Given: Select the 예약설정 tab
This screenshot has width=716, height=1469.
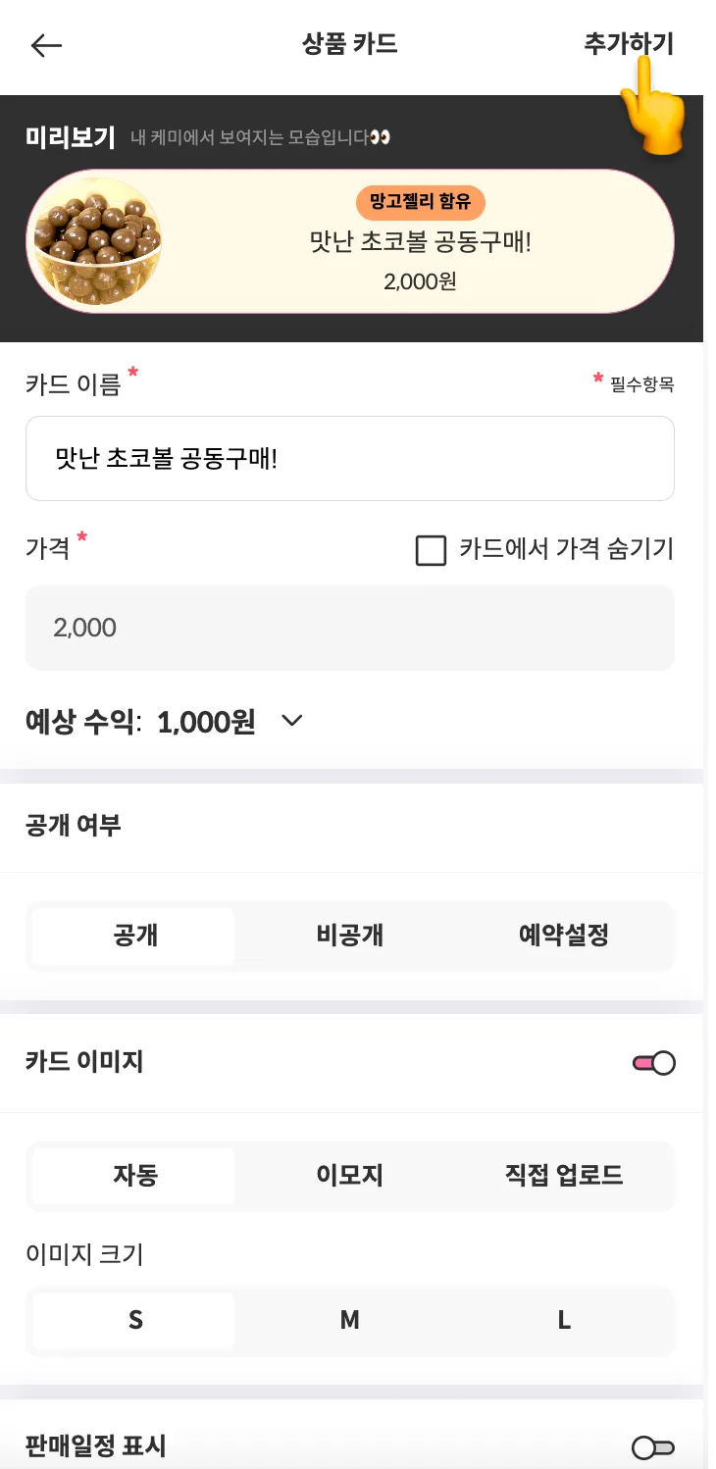Looking at the screenshot, I should click(x=563, y=936).
